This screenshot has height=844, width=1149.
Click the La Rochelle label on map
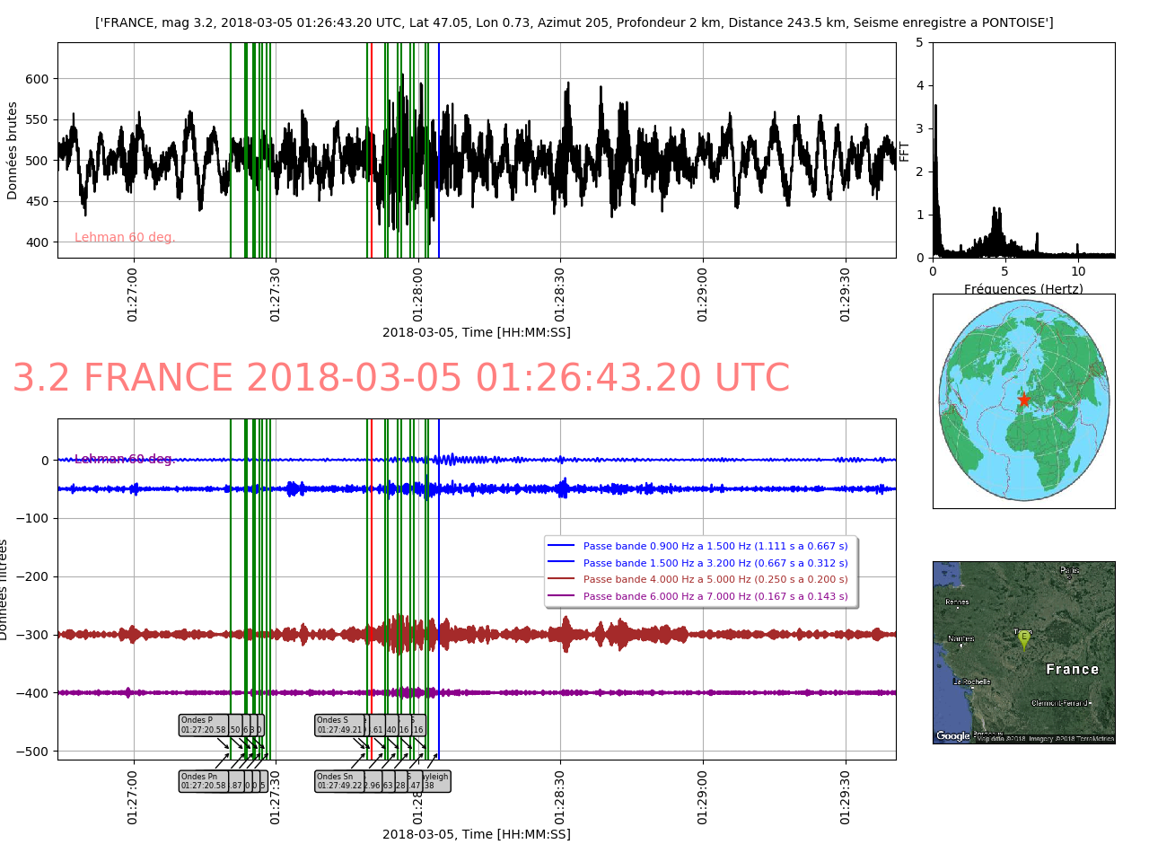coord(971,681)
